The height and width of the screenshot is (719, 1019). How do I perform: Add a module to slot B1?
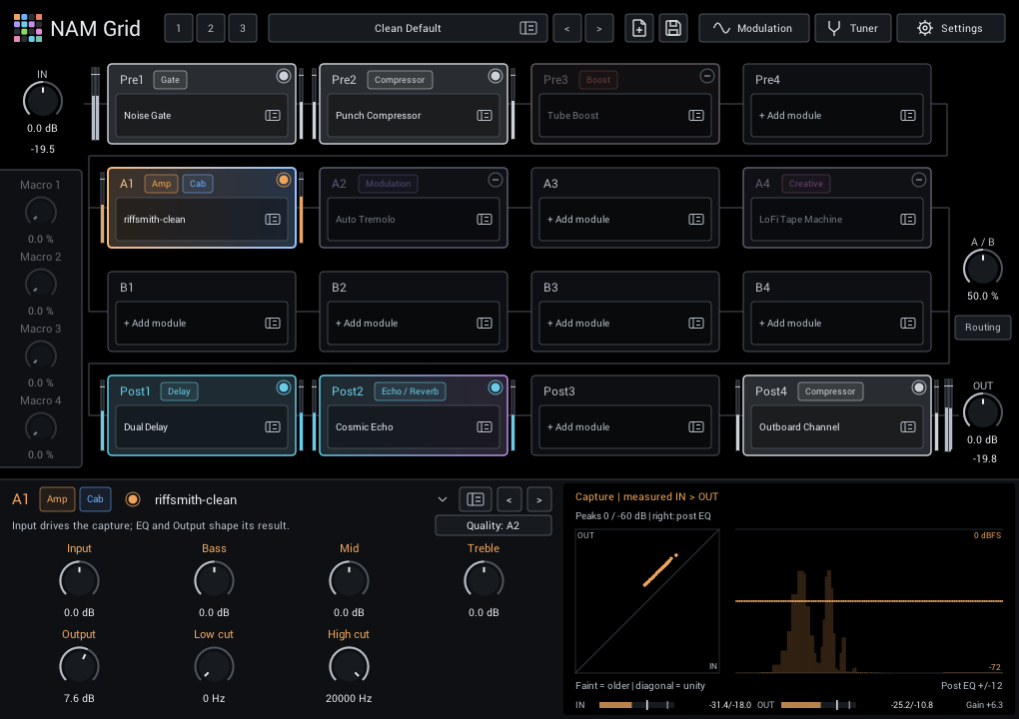point(202,323)
